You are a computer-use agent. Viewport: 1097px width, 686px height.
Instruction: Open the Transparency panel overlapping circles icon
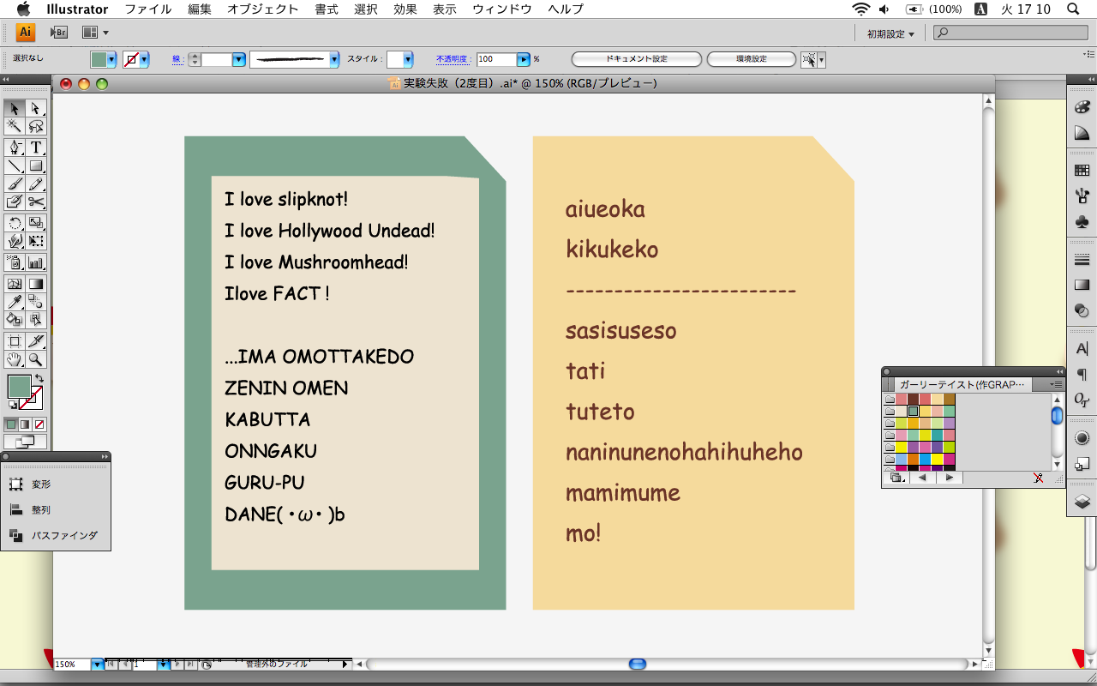point(1082,310)
